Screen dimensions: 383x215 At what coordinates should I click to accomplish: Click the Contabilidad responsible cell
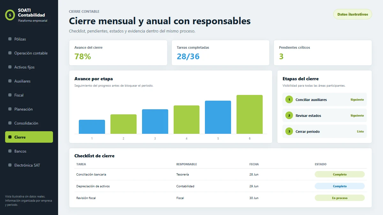point(185,186)
